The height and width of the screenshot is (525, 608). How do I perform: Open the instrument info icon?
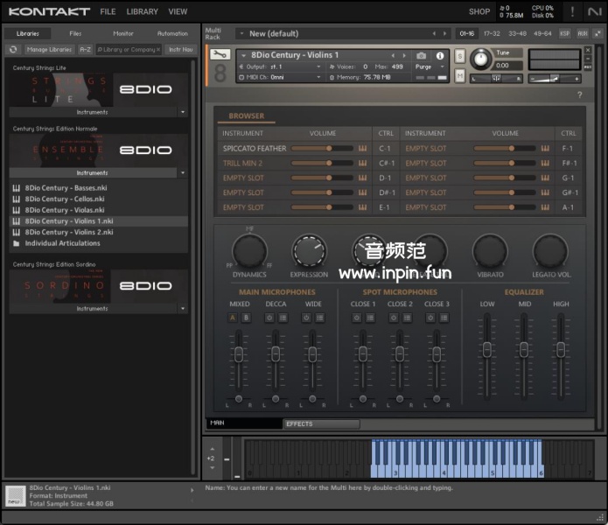point(439,56)
